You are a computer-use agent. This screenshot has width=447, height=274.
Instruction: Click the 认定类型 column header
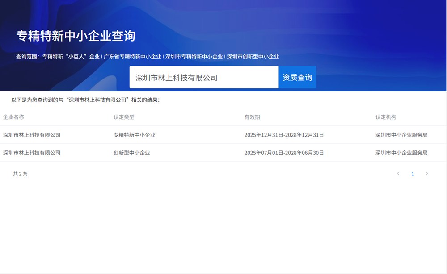pyautogui.click(x=124, y=117)
